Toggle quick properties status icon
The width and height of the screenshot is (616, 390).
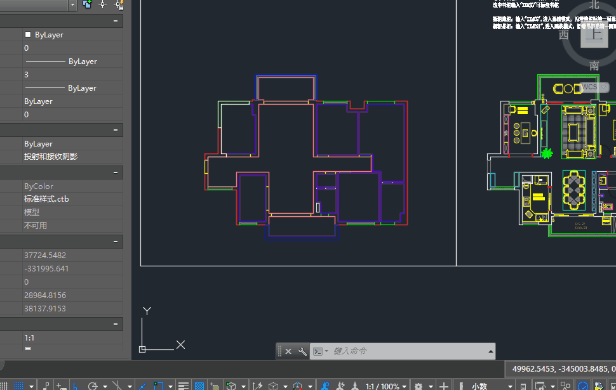523,387
